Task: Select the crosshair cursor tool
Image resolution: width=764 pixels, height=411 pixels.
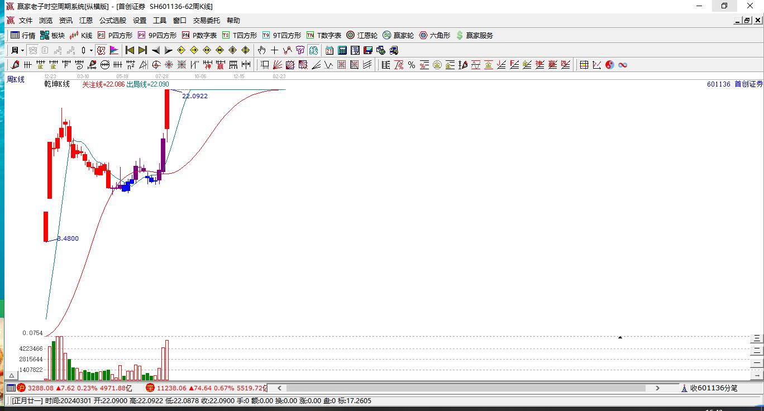Action: [x=274, y=50]
